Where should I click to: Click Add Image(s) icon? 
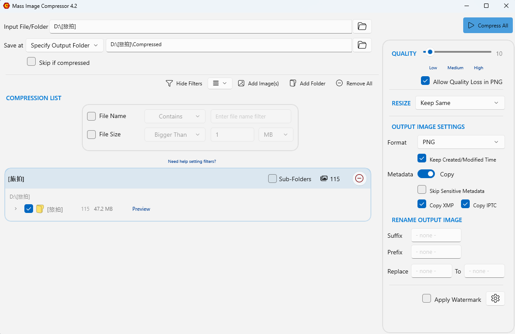point(241,83)
